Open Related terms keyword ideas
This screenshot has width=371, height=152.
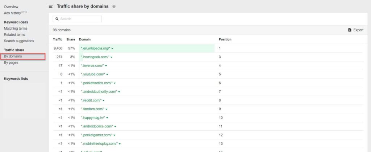pyautogui.click(x=14, y=35)
